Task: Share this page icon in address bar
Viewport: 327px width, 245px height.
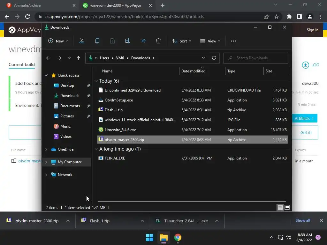Action: [266, 17]
